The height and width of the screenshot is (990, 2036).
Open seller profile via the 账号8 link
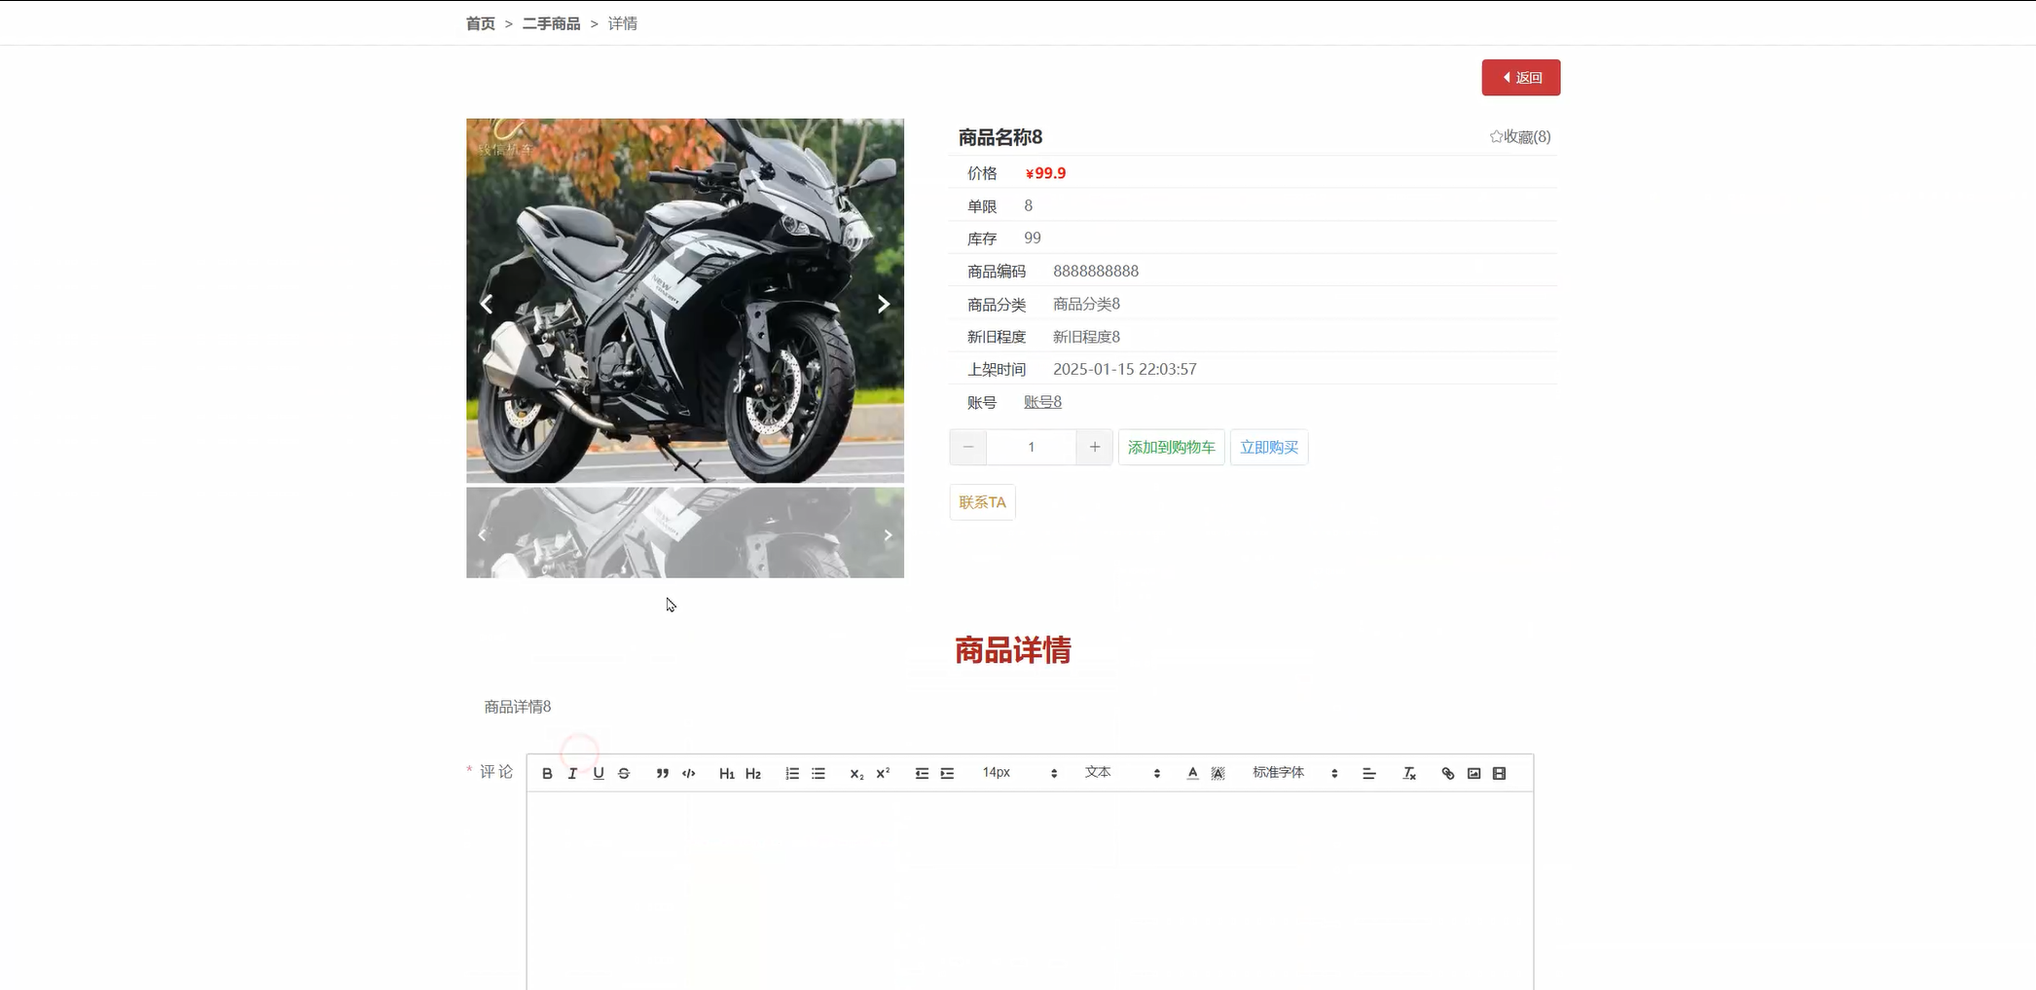click(x=1041, y=401)
